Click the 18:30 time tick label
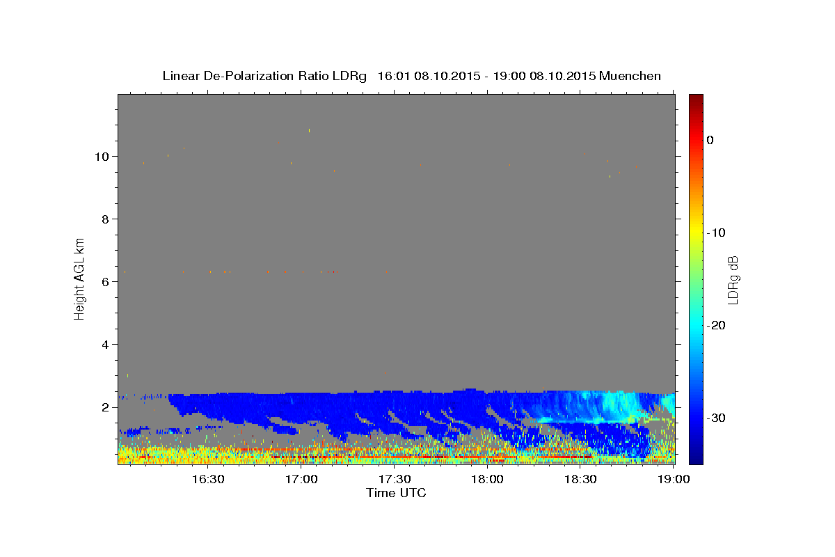This screenshot has width=835, height=557. (580, 479)
